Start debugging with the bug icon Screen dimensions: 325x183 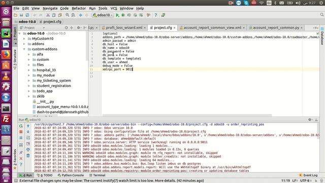pyautogui.click(x=123, y=15)
